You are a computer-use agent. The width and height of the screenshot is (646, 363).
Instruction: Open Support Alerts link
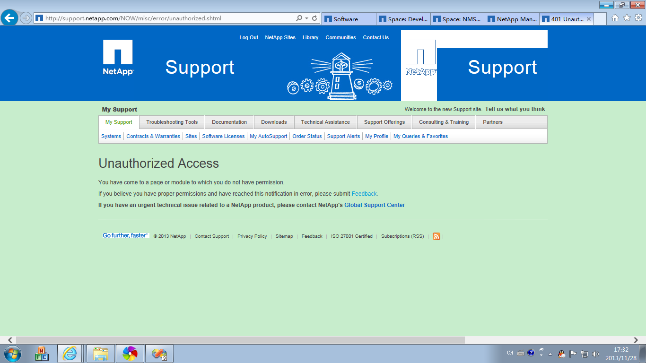pyautogui.click(x=344, y=136)
